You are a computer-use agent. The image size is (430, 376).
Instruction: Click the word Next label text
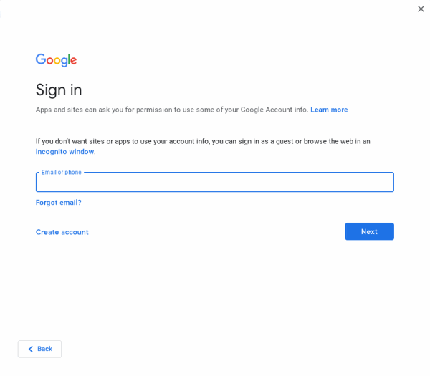(x=369, y=231)
